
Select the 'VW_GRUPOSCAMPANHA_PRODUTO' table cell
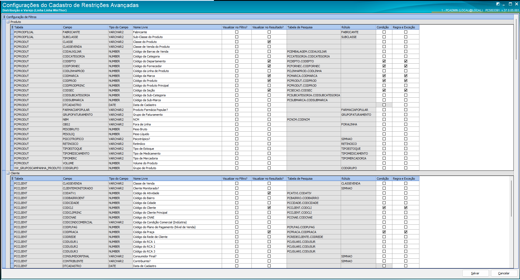tap(38, 168)
